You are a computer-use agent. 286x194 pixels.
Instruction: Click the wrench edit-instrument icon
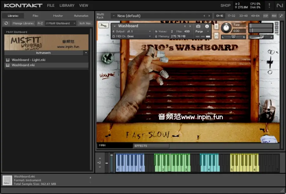[x=103, y=26]
